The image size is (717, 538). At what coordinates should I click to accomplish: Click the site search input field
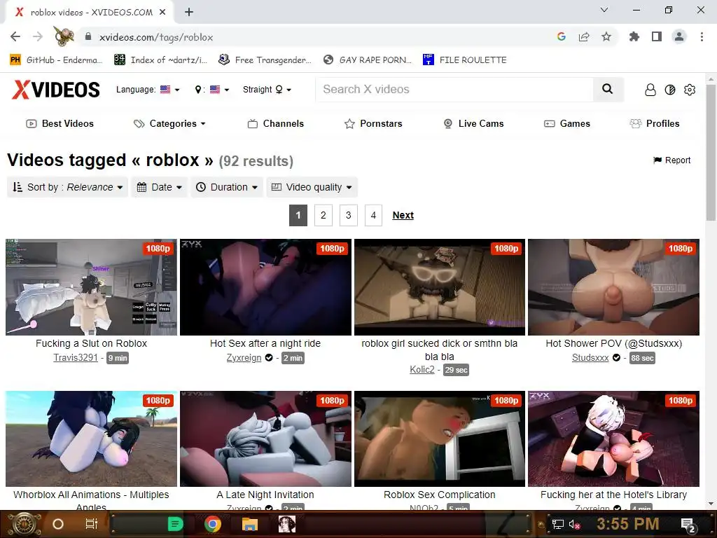[455, 89]
